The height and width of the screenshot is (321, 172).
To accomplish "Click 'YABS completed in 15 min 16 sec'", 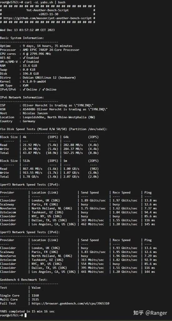I will [27, 311].
